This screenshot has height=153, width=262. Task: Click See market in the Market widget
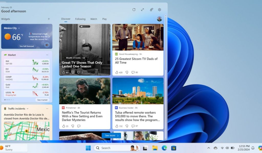(42, 100)
